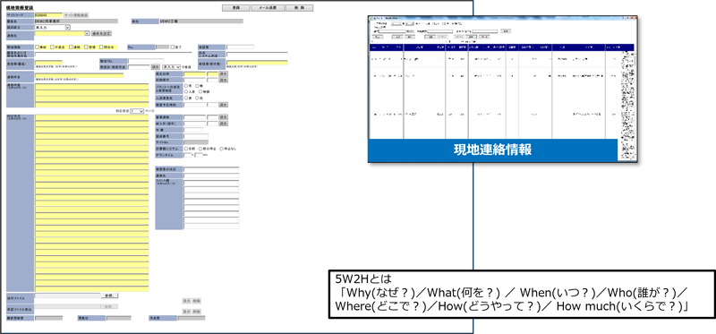The image size is (716, 334).
Task: Click the first yellow 連絡内容 text line
Action: point(92,87)
